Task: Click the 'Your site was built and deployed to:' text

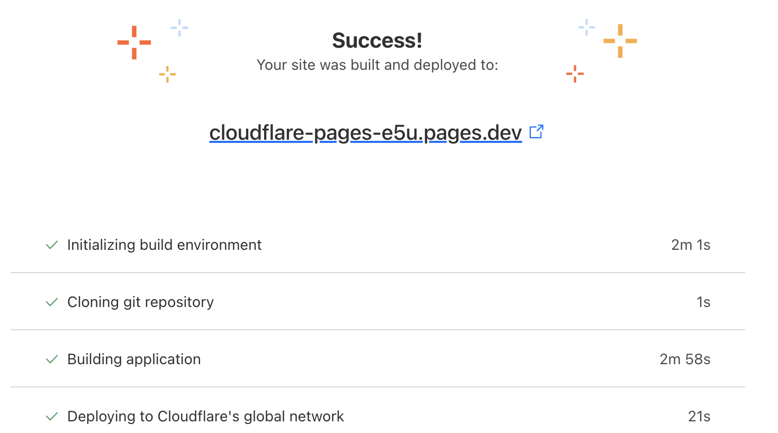Action: coord(377,65)
